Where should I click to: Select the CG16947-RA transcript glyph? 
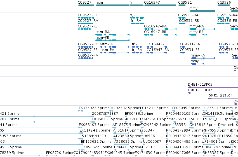pyautogui.click(x=160, y=29)
